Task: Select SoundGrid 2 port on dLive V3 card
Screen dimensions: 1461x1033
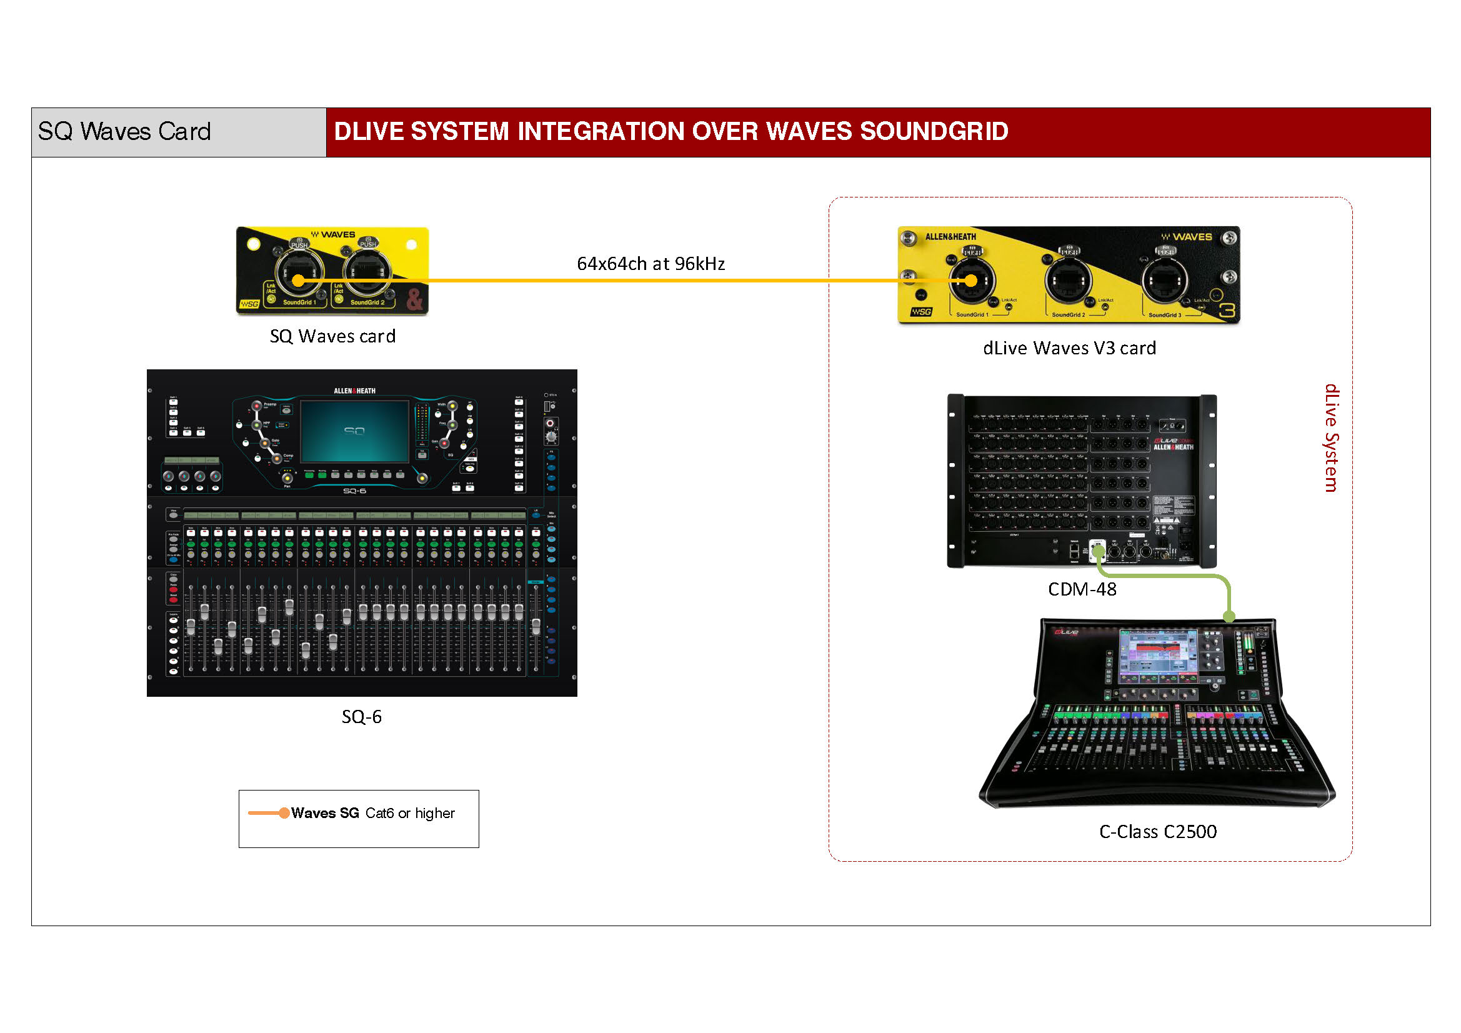Action: click(x=1069, y=280)
